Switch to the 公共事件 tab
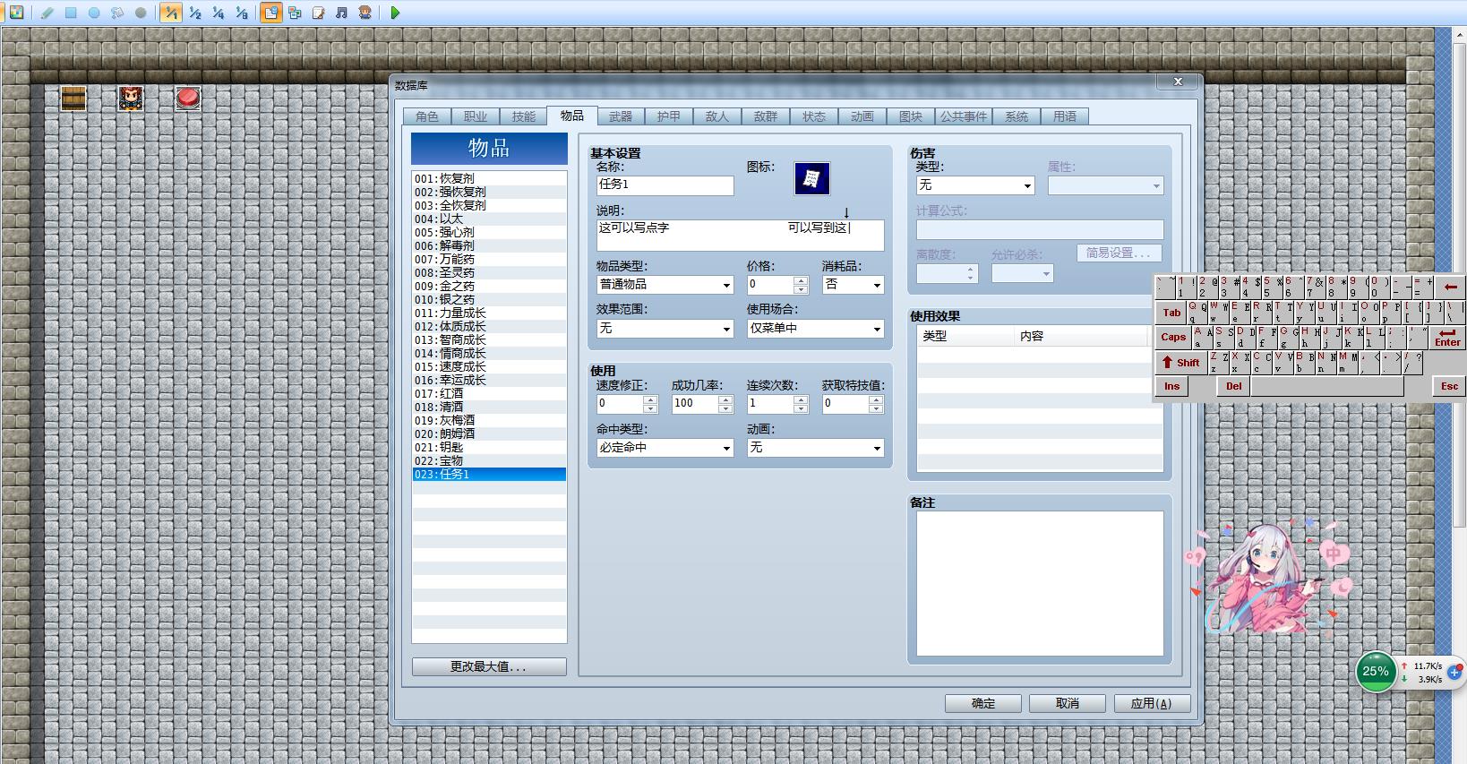The height and width of the screenshot is (764, 1467). 964,116
